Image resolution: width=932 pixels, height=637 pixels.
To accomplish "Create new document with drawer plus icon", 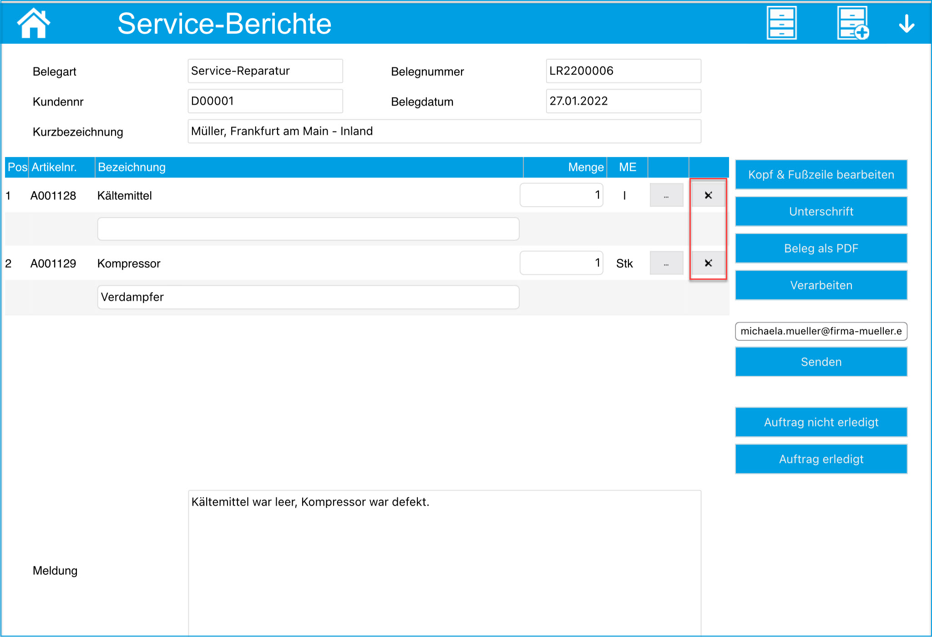I will click(x=853, y=23).
